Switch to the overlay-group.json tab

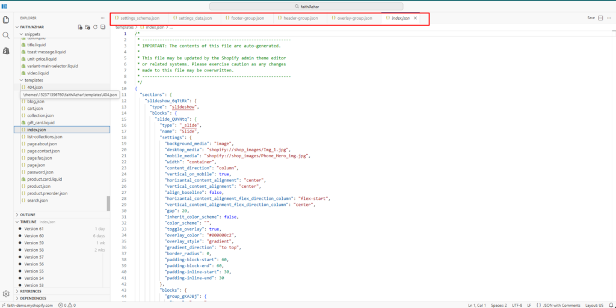click(351, 18)
